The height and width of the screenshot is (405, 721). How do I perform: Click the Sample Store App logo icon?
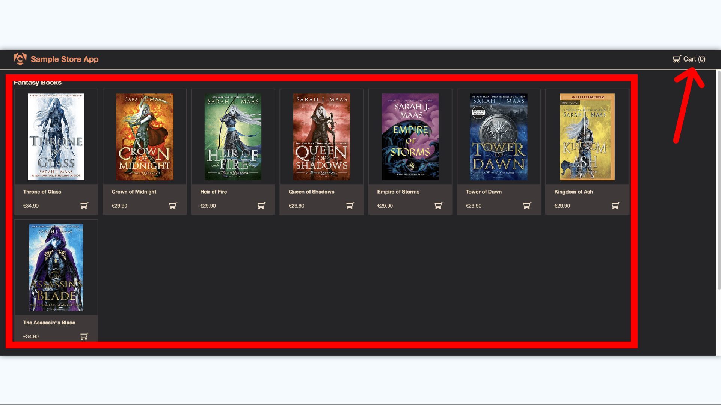tap(20, 59)
